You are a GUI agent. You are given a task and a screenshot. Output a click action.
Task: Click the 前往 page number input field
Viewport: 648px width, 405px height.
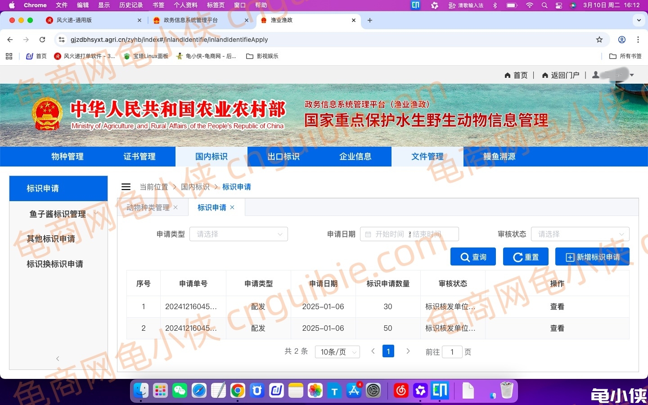pos(452,352)
